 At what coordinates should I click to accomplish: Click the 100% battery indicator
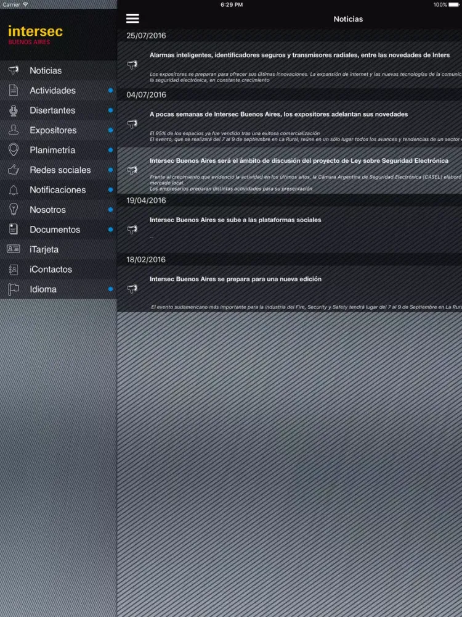[x=447, y=5]
